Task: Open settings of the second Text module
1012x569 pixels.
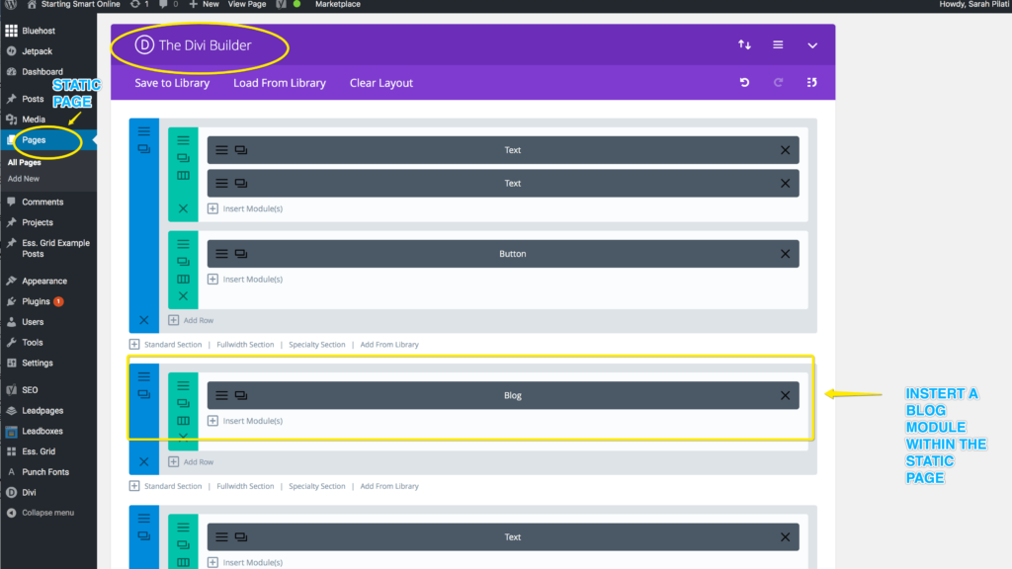Action: pyautogui.click(x=221, y=183)
